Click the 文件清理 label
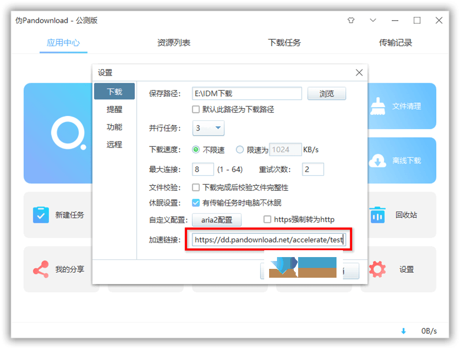460x349 pixels. coord(406,106)
